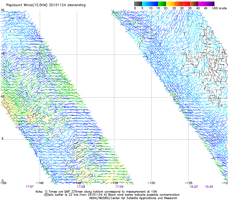228x200 pixels.
Task: Click the longitude axis label '-150'
Action: coord(3,183)
